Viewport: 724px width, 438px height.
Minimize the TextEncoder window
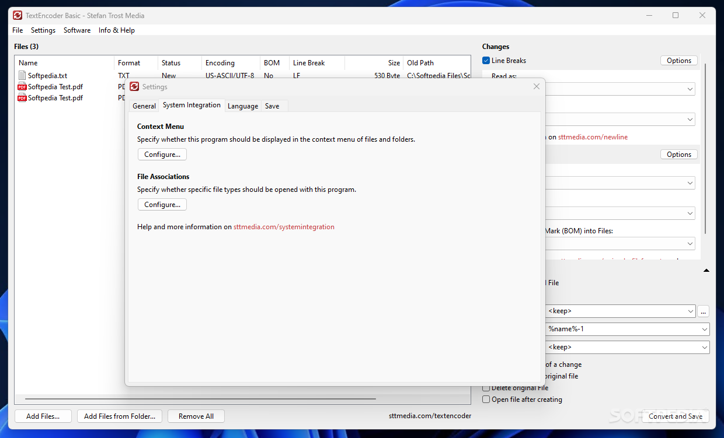pos(650,15)
